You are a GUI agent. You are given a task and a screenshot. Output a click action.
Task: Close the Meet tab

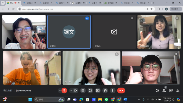[x=19, y=3]
